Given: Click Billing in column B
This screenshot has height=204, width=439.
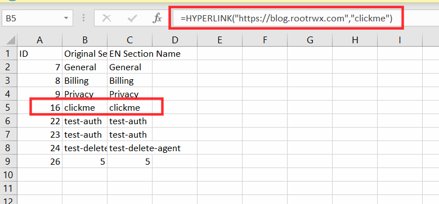Looking at the screenshot, I should (85, 80).
